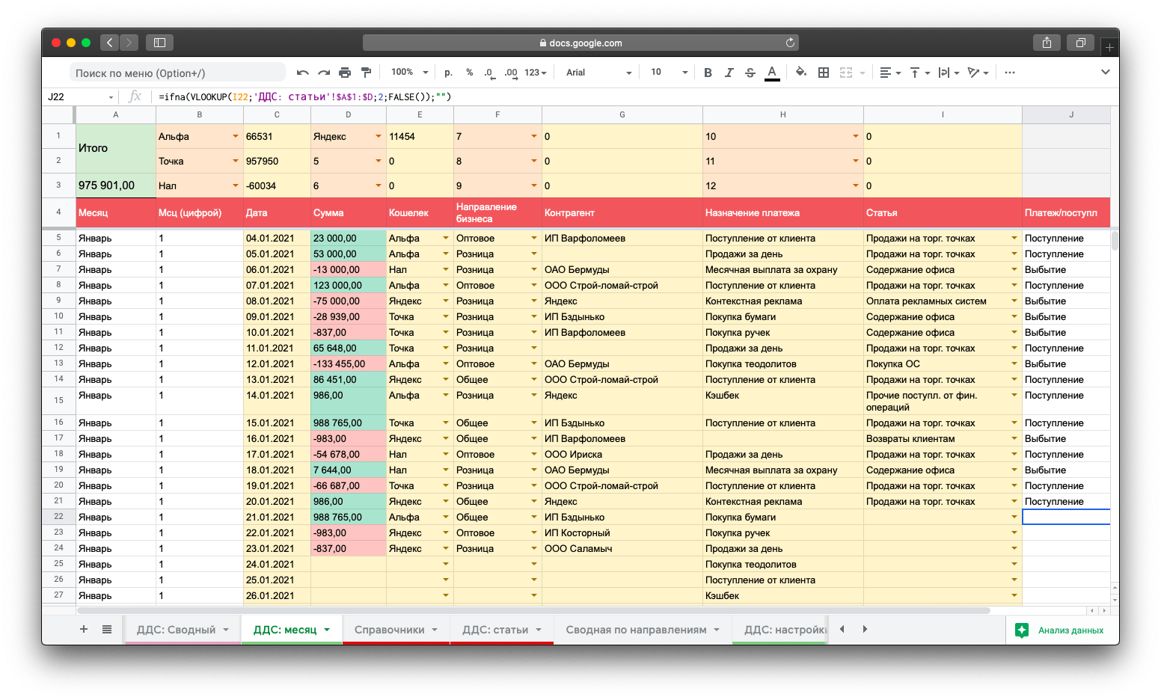Open the zoom level 100% dropdown
Viewport: 1161px width, 700px height.
pos(409,73)
